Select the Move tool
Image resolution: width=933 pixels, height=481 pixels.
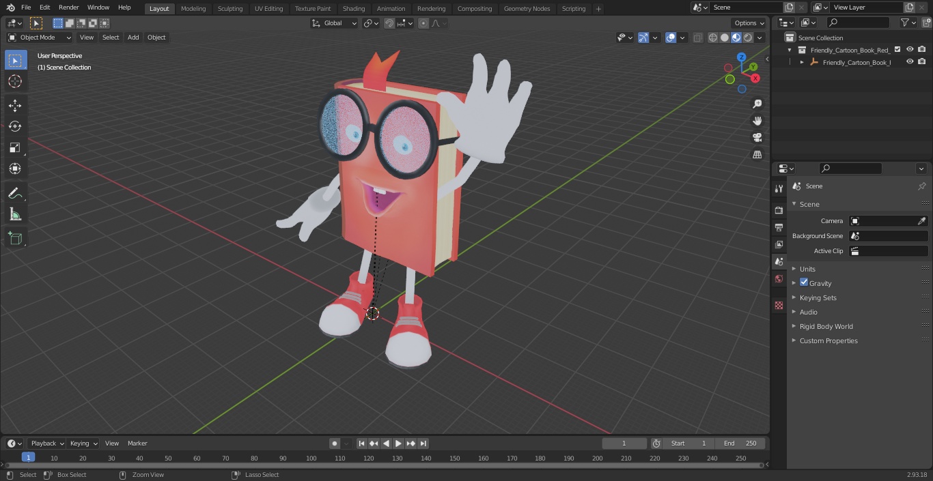[x=15, y=105]
